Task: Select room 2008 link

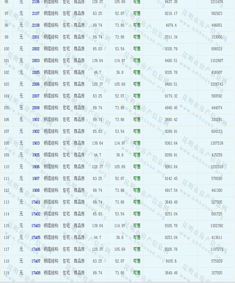Action: point(36,108)
